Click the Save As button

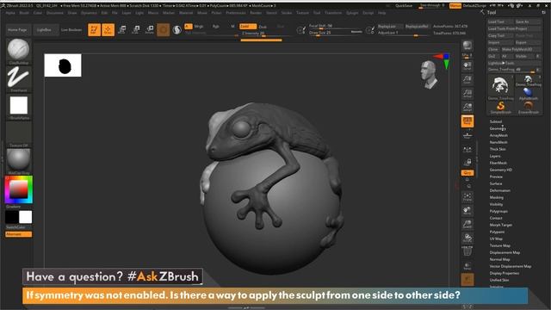pos(527,22)
